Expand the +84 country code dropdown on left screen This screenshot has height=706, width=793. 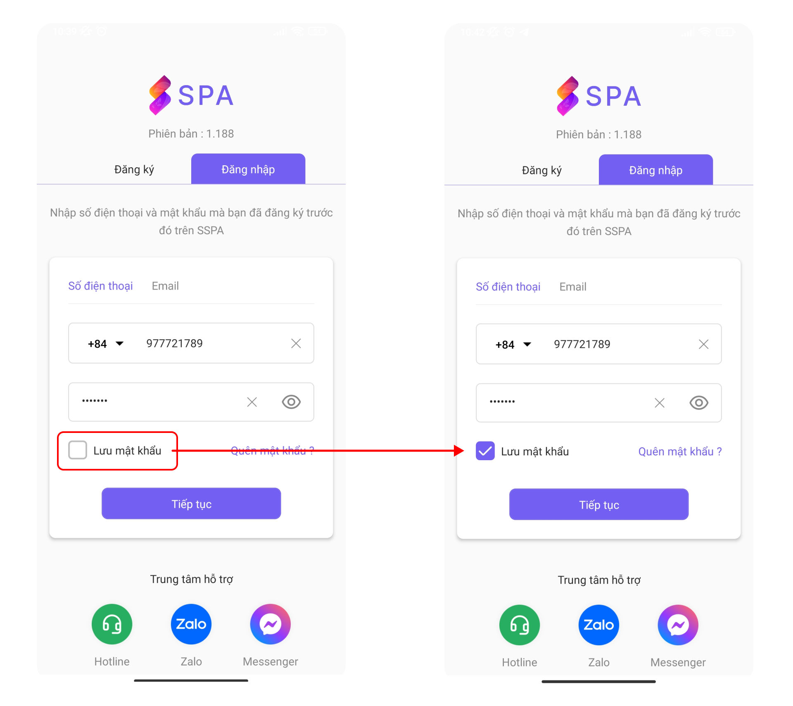[105, 344]
